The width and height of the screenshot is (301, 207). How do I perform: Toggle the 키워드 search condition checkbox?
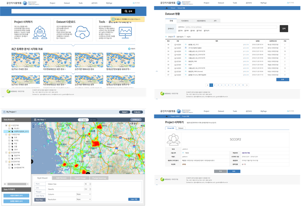(x=197, y=31)
